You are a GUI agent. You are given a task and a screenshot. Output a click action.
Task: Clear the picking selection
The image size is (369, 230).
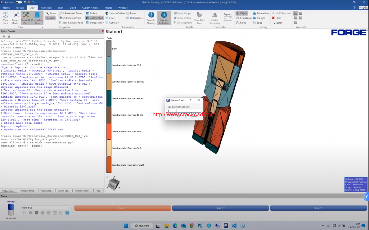click(x=276, y=18)
